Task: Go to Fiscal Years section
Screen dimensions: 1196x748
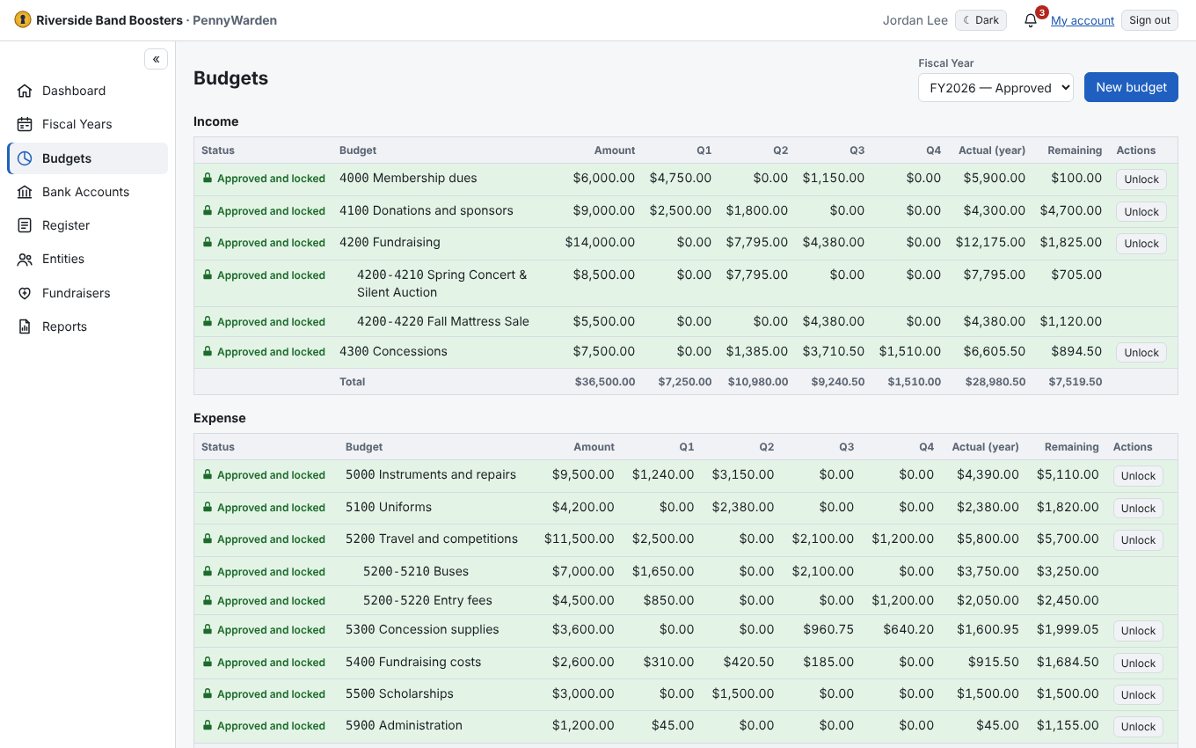Action: (87, 124)
